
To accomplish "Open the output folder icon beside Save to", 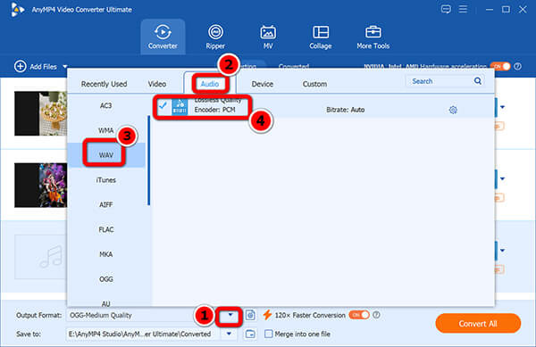I will point(250,334).
